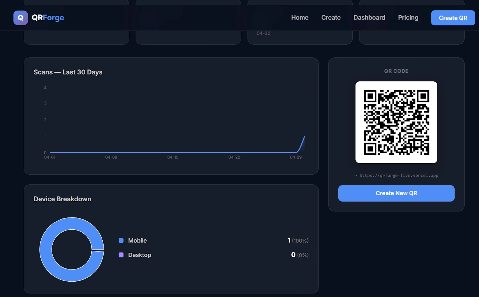Click the QRForge brand name

coord(48,18)
